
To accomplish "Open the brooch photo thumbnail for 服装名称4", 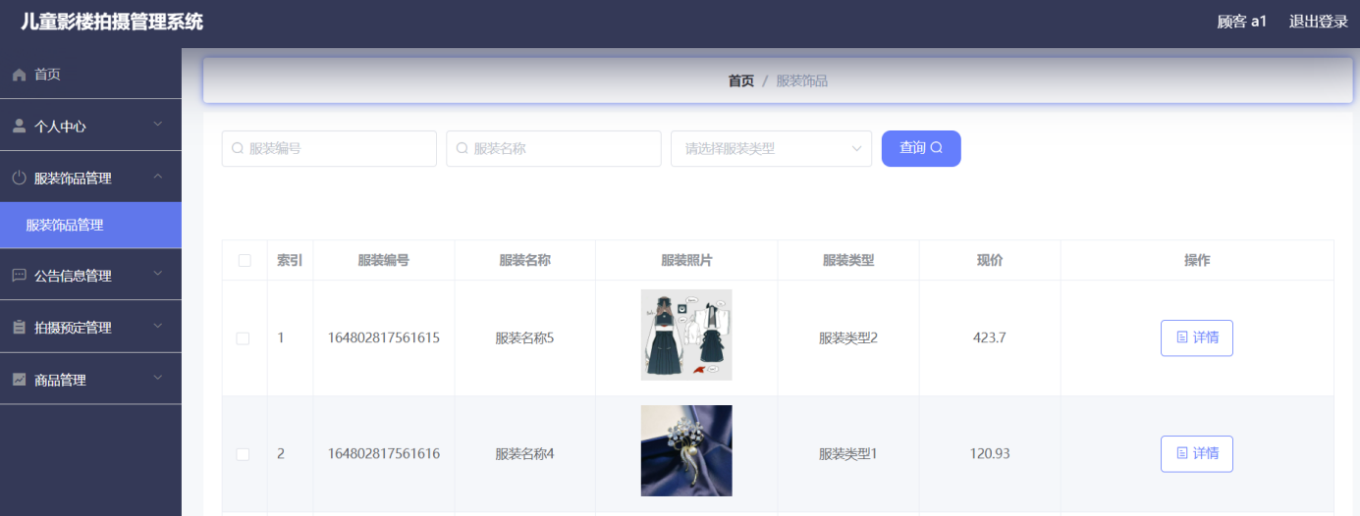I will tap(686, 450).
